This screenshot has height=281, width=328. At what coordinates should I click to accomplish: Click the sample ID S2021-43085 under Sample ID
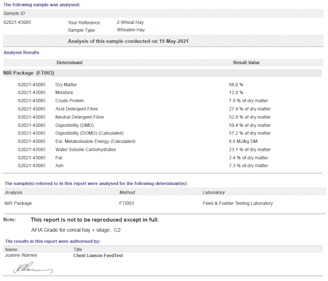pos(17,22)
